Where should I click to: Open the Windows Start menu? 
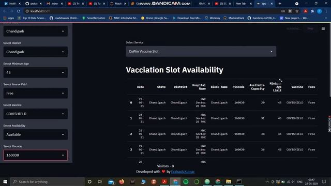(x=5, y=181)
